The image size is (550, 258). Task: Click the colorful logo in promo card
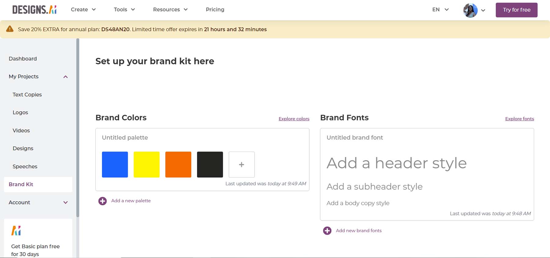point(16,231)
